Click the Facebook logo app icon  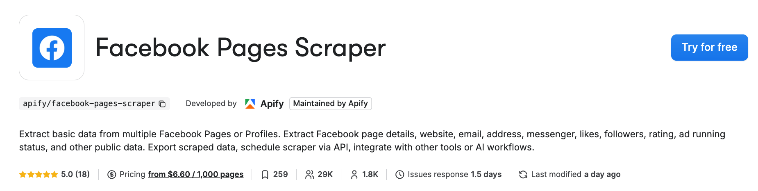point(52,48)
